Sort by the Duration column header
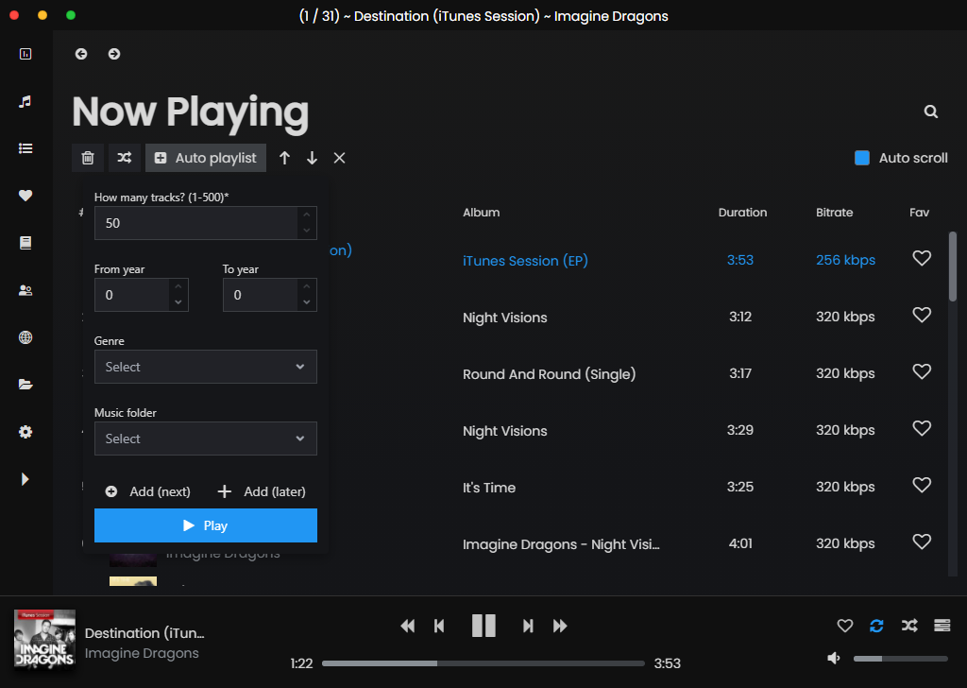967x688 pixels. click(x=742, y=213)
